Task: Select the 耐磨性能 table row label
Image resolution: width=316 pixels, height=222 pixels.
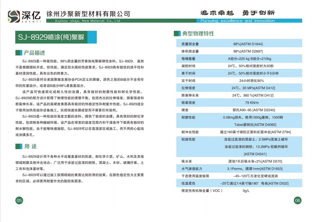Action: coord(188,117)
